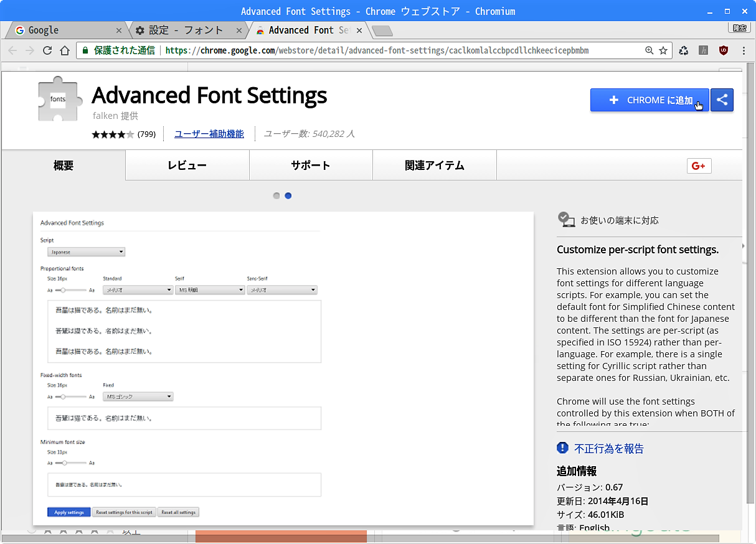Image resolution: width=756 pixels, height=544 pixels.
Task: Click the extension screenshot preview image
Action: [x=283, y=368]
